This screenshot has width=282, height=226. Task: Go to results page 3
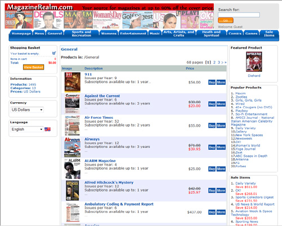(219, 62)
